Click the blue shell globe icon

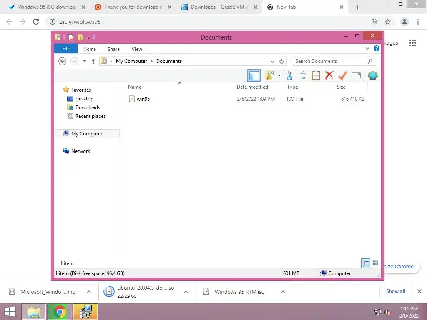click(372, 75)
